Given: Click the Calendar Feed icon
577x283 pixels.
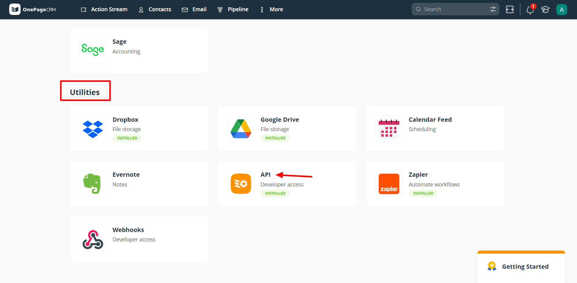Looking at the screenshot, I should coord(389,129).
